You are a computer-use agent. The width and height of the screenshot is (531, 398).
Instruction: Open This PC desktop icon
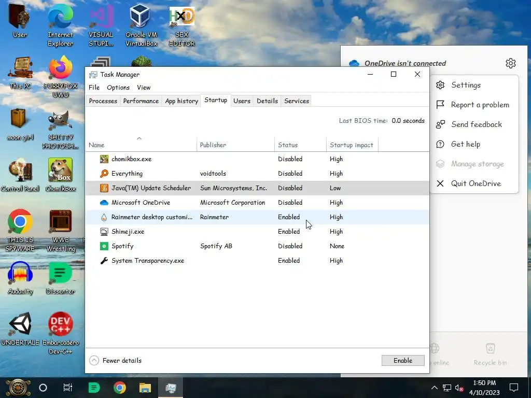20,73
